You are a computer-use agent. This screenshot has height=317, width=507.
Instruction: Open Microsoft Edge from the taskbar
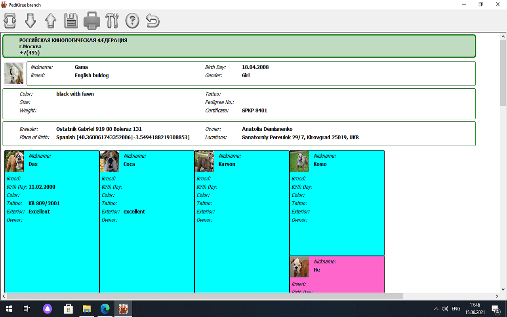pos(105,309)
